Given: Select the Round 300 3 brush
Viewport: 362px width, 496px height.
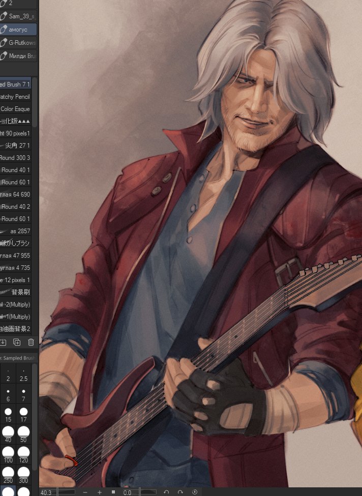Looking at the screenshot, I should click(15, 157).
